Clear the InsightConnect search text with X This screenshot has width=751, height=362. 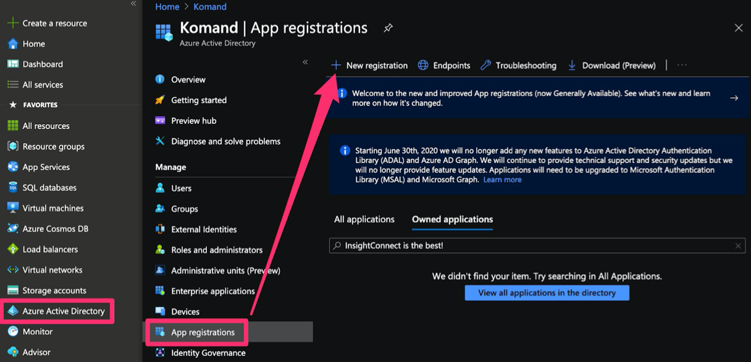[x=737, y=246]
